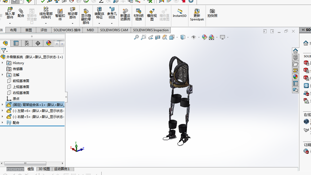Click feature tree horizontal scrollbar
This screenshot has width=311, height=175.
(x=25, y=163)
